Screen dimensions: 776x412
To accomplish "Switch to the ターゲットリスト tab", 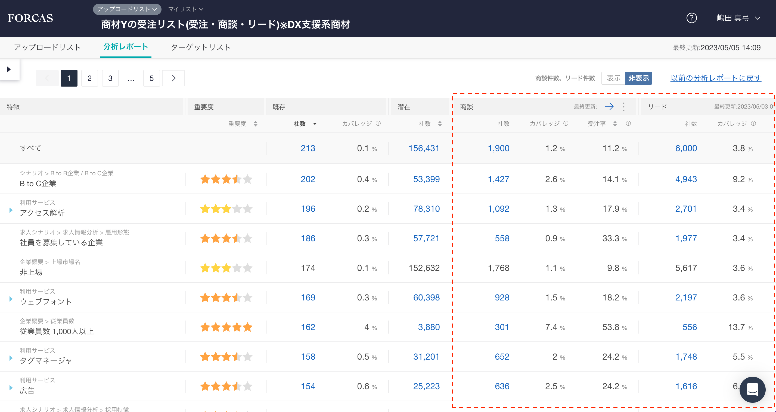I will click(x=201, y=47).
